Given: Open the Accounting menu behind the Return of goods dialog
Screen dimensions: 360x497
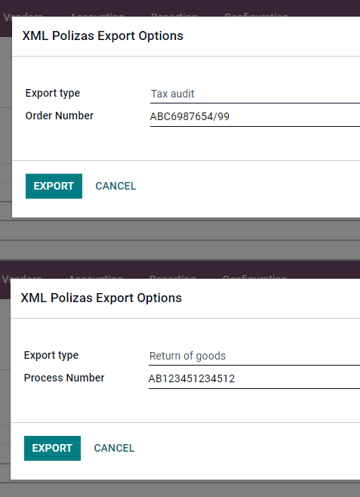Looking at the screenshot, I should (95, 276).
